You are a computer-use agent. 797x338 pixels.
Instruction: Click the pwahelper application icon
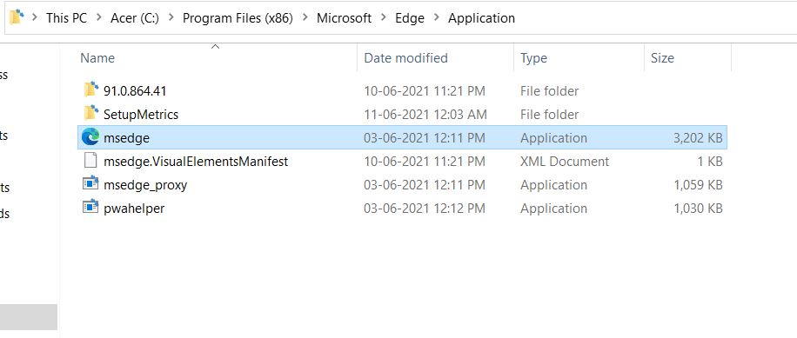(x=90, y=207)
